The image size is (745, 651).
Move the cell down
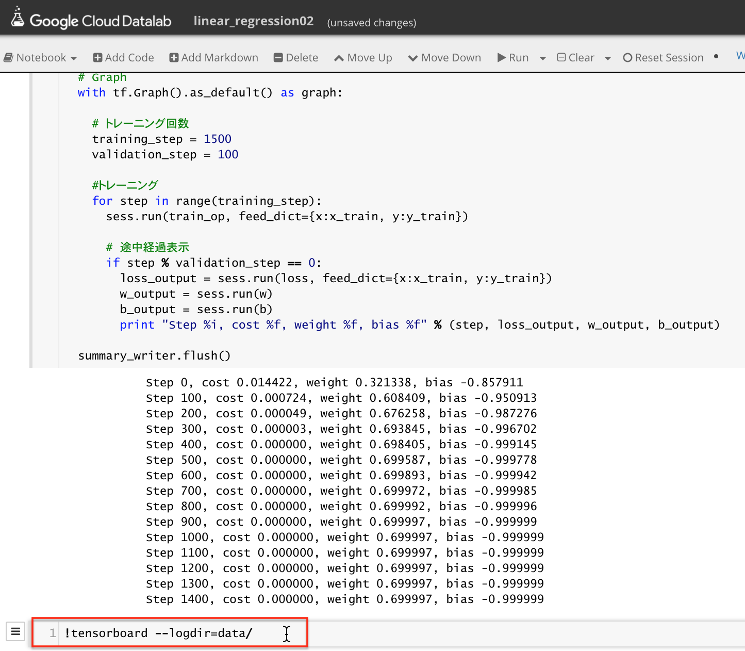[x=444, y=58]
